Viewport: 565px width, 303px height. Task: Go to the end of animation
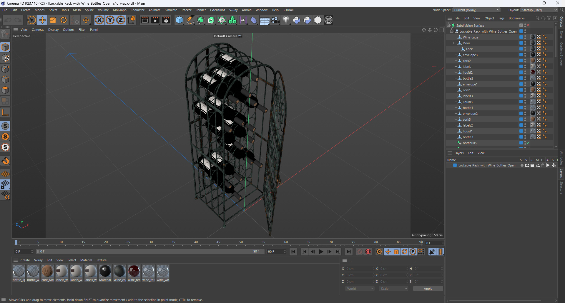pyautogui.click(x=349, y=252)
